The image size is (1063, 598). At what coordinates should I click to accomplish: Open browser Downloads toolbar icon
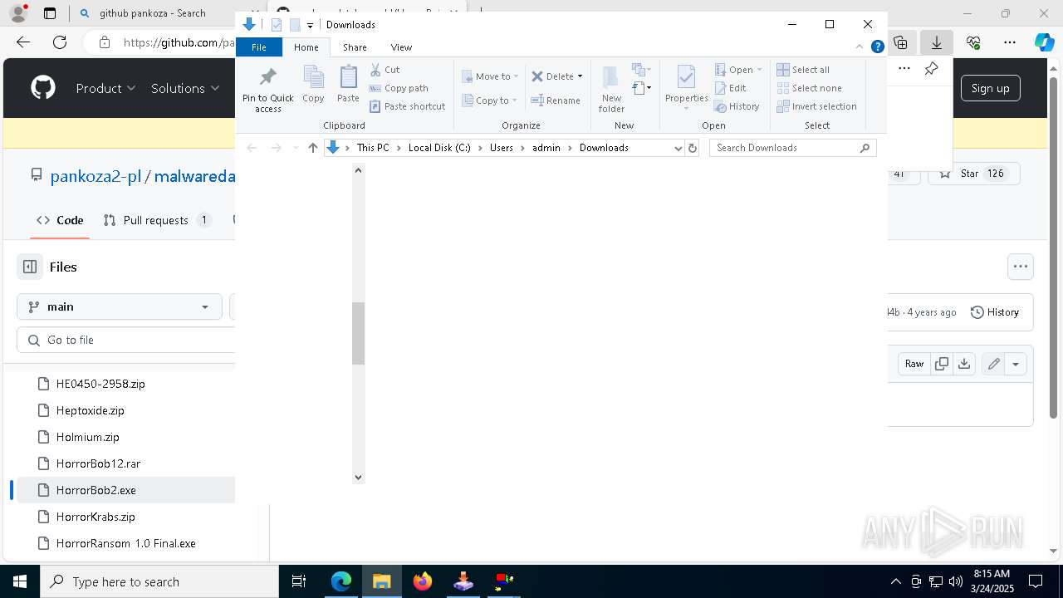937,42
